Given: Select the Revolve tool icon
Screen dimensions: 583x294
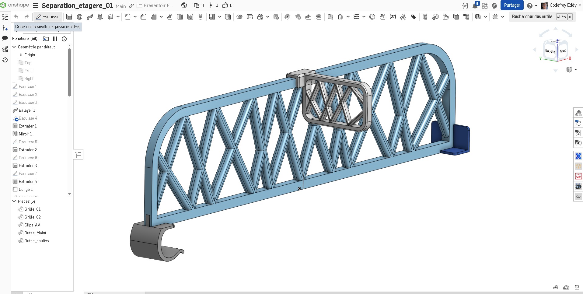Looking at the screenshot, I should [79, 17].
